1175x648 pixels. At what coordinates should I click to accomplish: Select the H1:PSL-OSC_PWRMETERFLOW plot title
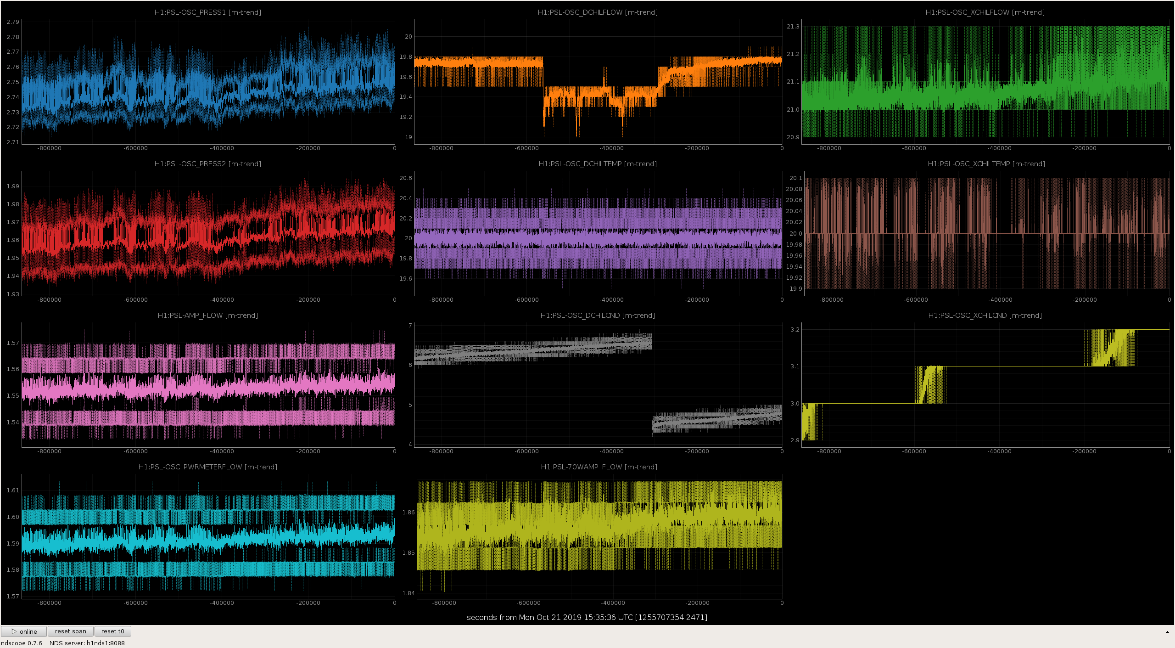point(208,467)
